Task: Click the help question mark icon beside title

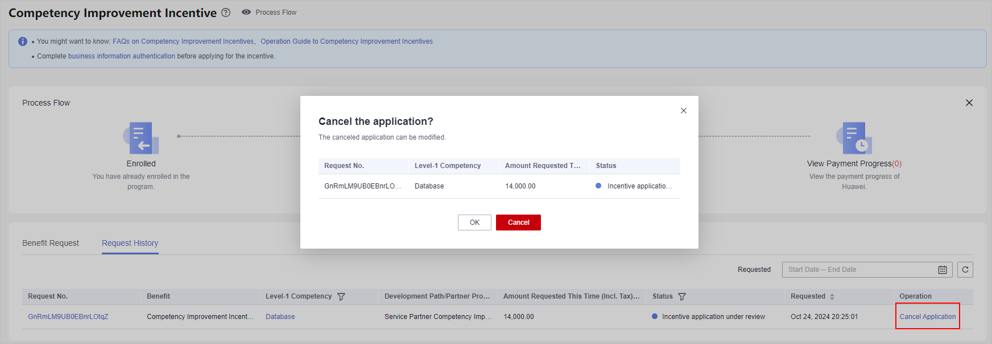Action: tap(226, 12)
